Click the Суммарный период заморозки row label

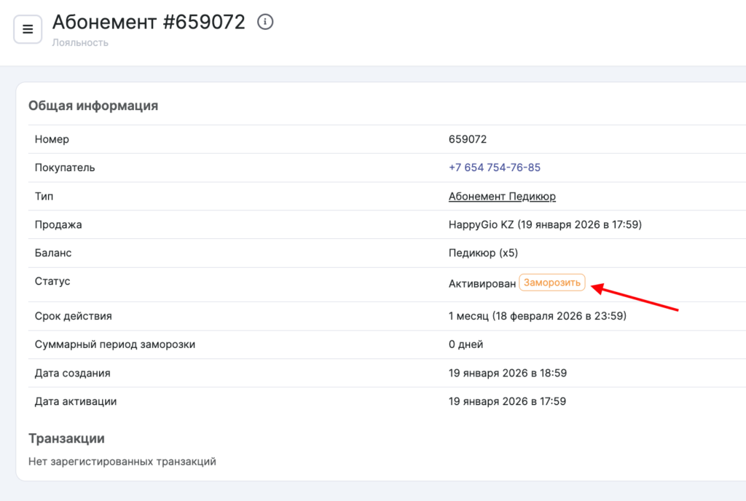point(114,344)
